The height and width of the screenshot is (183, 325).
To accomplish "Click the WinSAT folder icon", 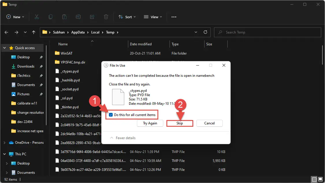I will 57,53.
